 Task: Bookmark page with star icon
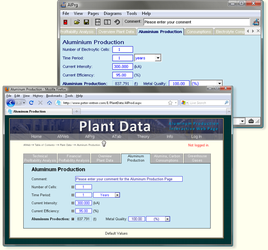pos(170,103)
